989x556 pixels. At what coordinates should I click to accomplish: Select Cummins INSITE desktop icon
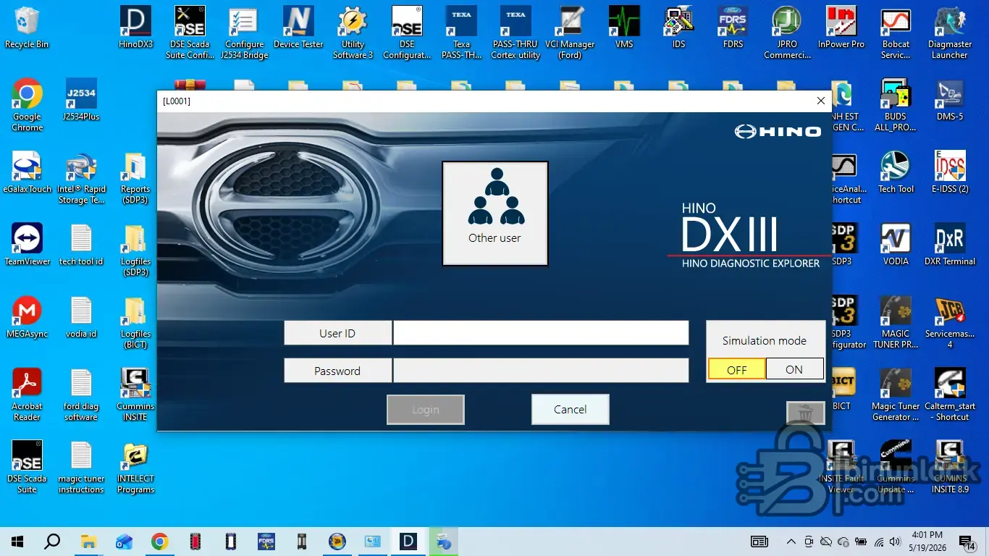click(135, 395)
